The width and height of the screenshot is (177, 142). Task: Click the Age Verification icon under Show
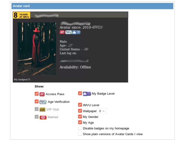pyautogui.click(x=43, y=102)
